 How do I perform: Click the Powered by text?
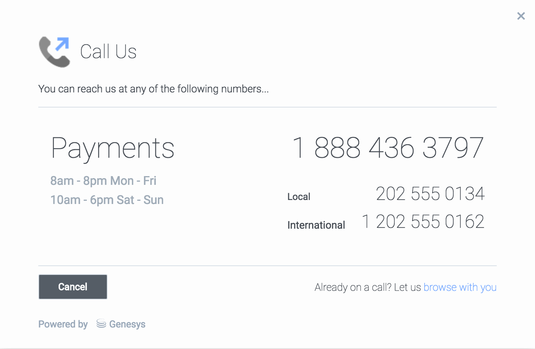tap(63, 324)
